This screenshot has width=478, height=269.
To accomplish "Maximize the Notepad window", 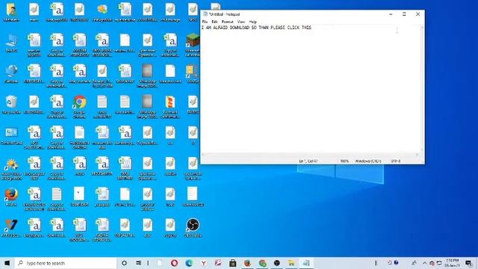I will coord(404,14).
